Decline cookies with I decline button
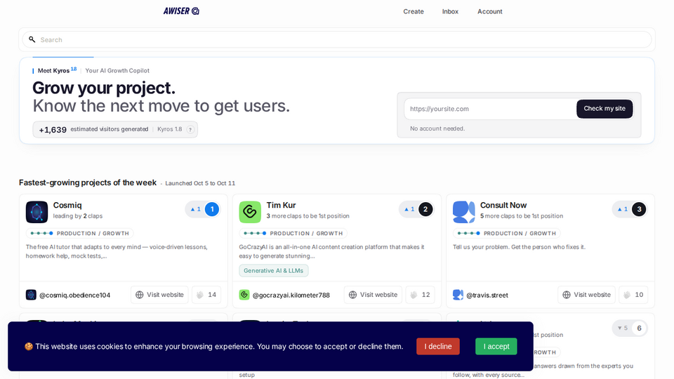The width and height of the screenshot is (674, 379). point(438,346)
